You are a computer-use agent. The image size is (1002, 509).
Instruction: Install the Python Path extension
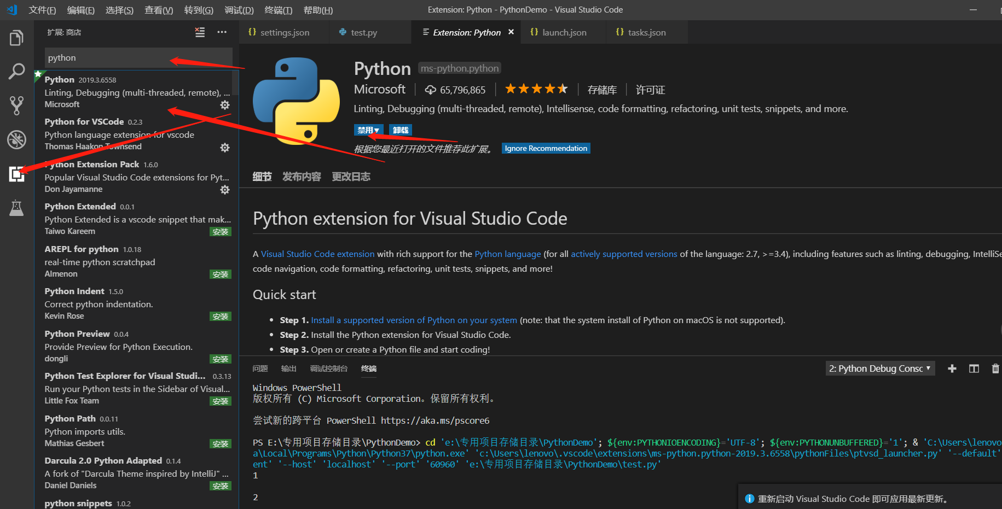[x=221, y=444]
